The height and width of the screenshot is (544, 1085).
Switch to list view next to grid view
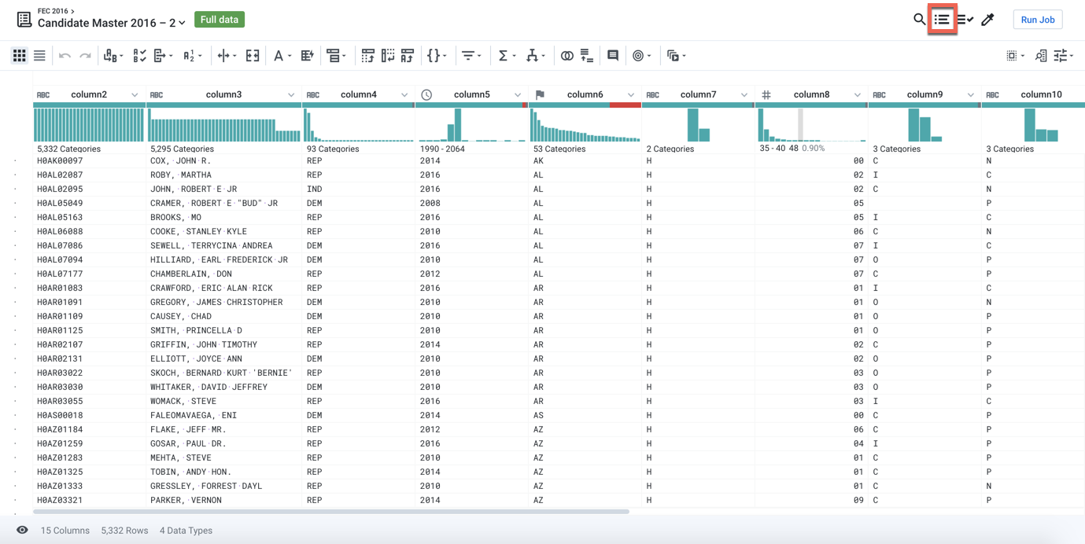click(x=39, y=55)
